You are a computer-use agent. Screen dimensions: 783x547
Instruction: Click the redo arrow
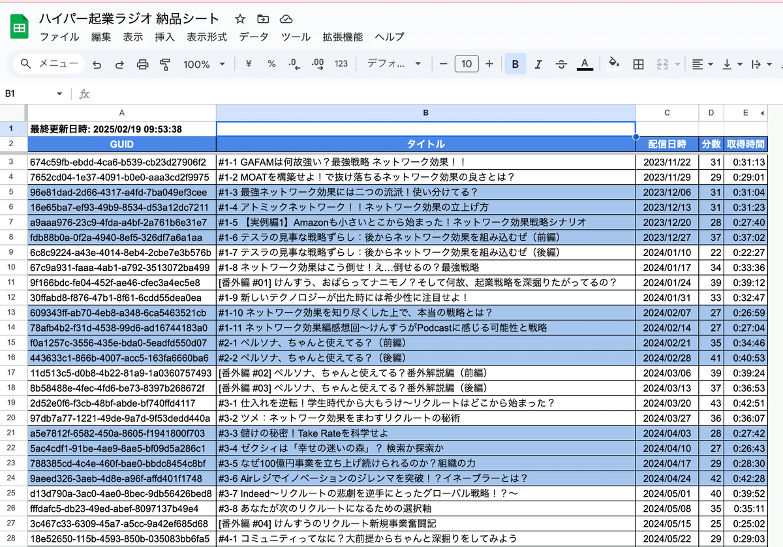(119, 64)
